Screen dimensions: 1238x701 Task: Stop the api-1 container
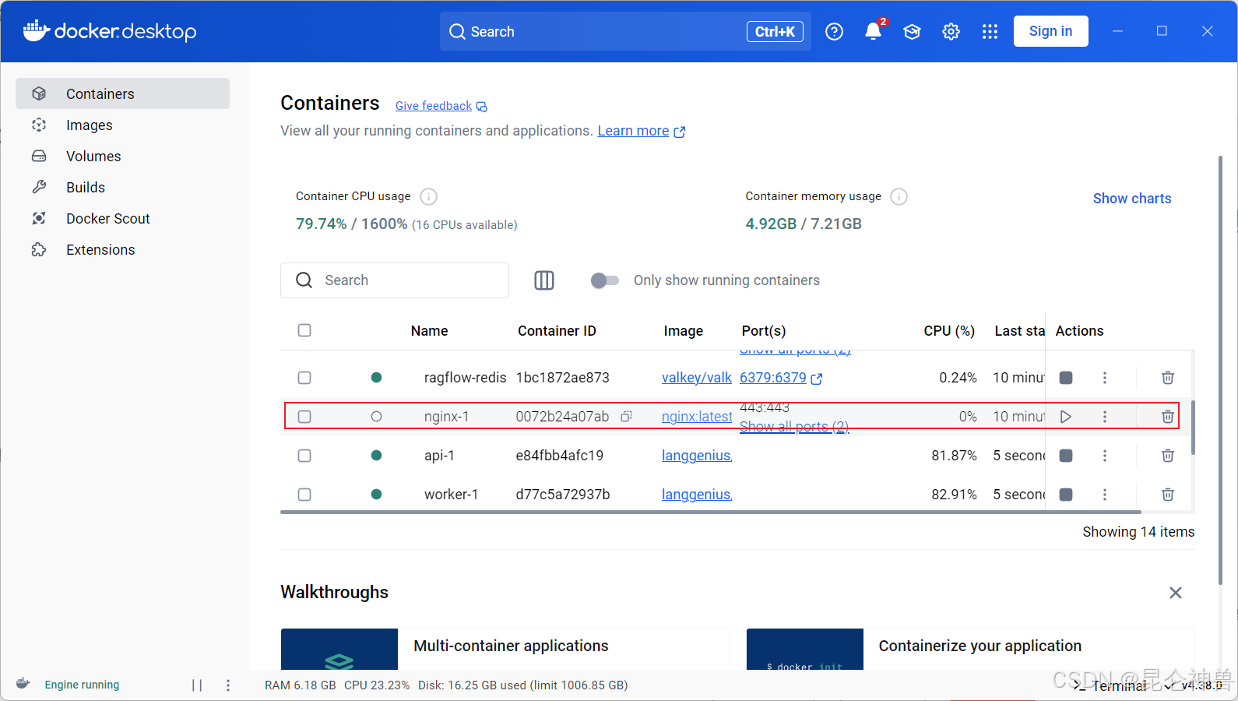coord(1066,456)
